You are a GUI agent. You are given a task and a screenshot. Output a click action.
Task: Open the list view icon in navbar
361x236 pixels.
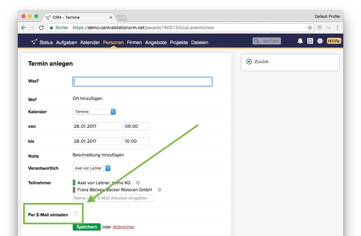(x=310, y=41)
